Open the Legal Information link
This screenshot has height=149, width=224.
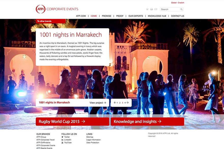coord(93,140)
